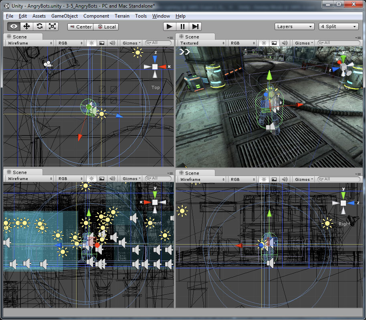366x320 pixels.
Task: Toggle scene lighting in Front view
Action: [x=91, y=178]
